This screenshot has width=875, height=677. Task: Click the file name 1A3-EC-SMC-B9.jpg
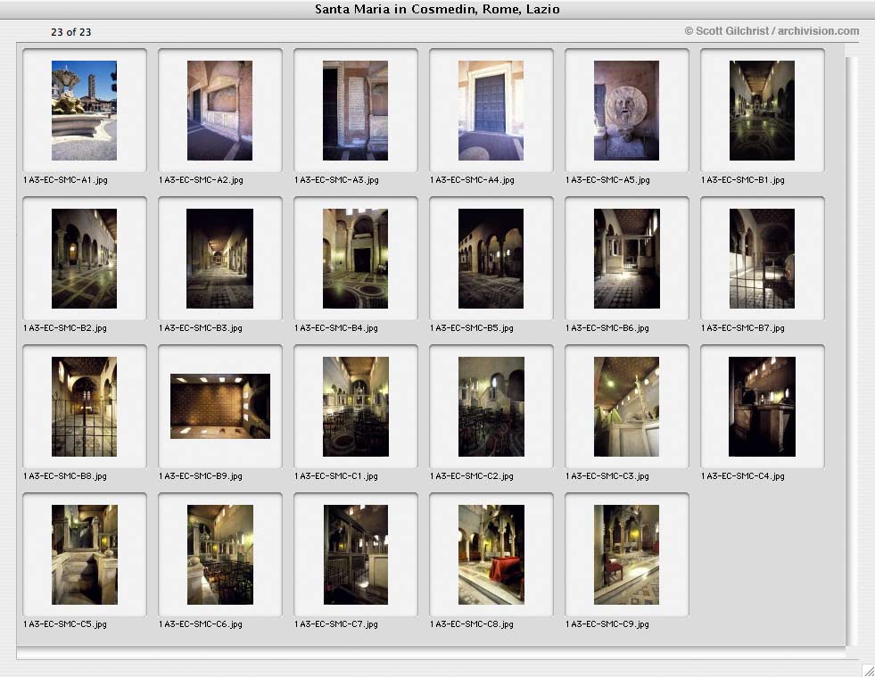pos(201,476)
